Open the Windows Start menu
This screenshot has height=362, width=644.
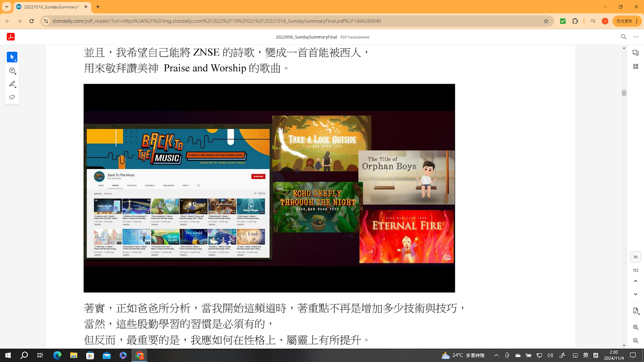(8, 355)
